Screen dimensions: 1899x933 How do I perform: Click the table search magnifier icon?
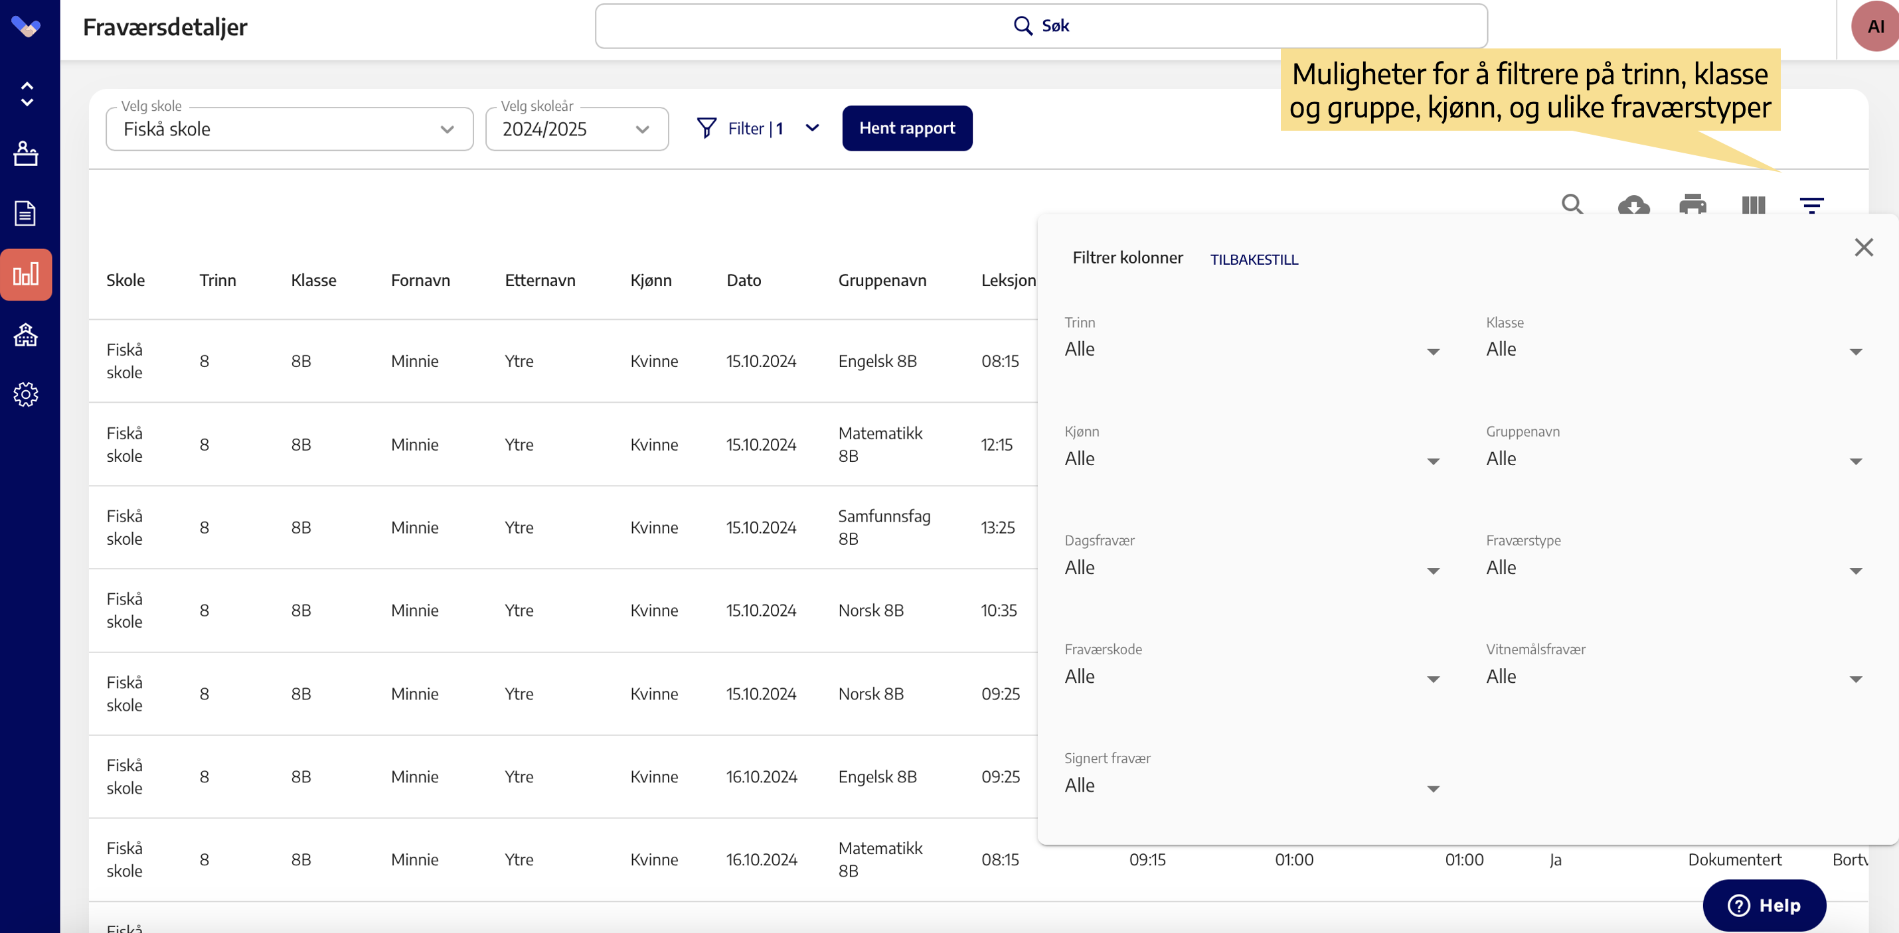(x=1572, y=204)
